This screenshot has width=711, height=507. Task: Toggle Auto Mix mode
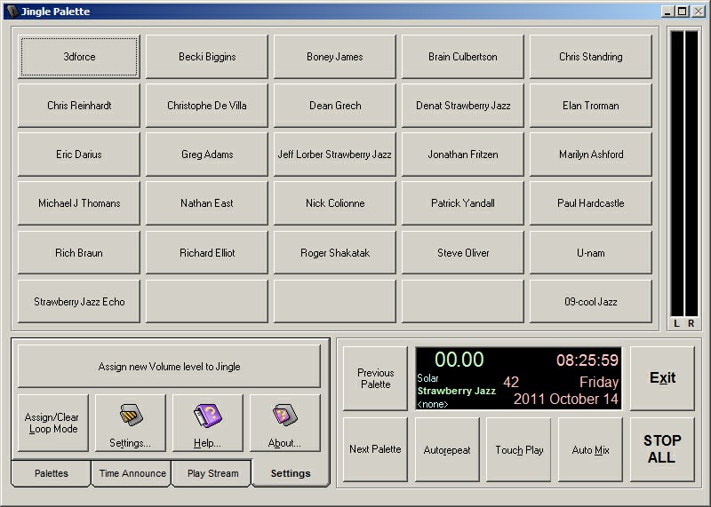pyautogui.click(x=590, y=449)
